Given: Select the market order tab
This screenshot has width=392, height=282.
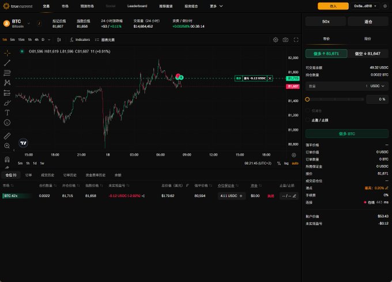Looking at the screenshot, I should click(326, 39).
